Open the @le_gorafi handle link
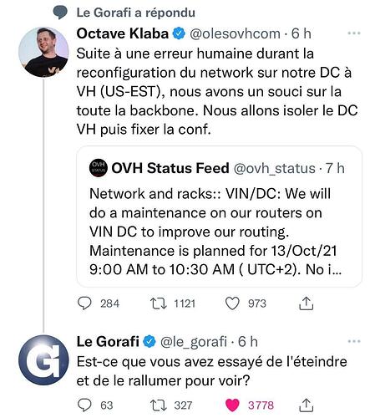This screenshot has height=418, width=380. pyautogui.click(x=194, y=342)
